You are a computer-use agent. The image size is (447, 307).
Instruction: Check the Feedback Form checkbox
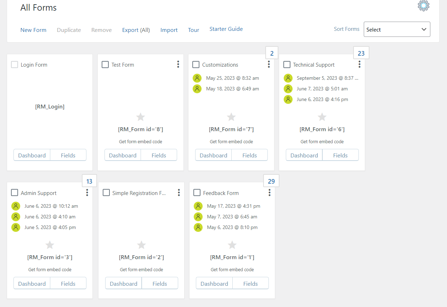pyautogui.click(x=197, y=192)
